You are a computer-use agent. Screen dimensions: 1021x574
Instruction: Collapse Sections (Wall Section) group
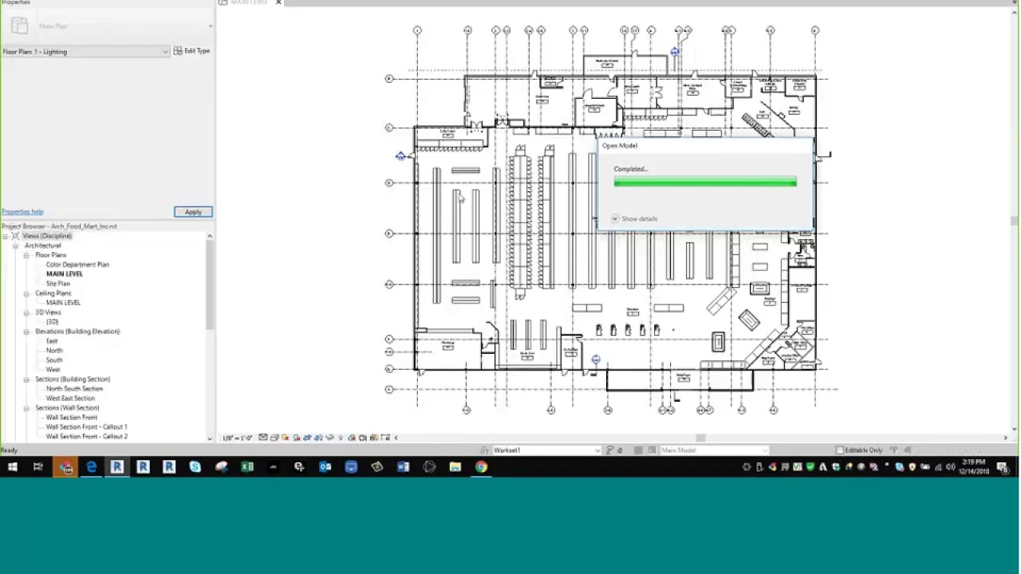[26, 408]
